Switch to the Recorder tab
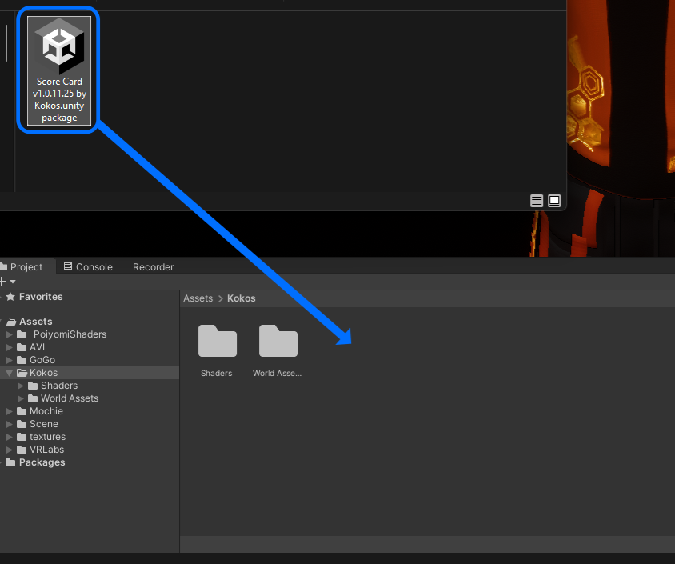675x564 pixels. click(x=153, y=266)
